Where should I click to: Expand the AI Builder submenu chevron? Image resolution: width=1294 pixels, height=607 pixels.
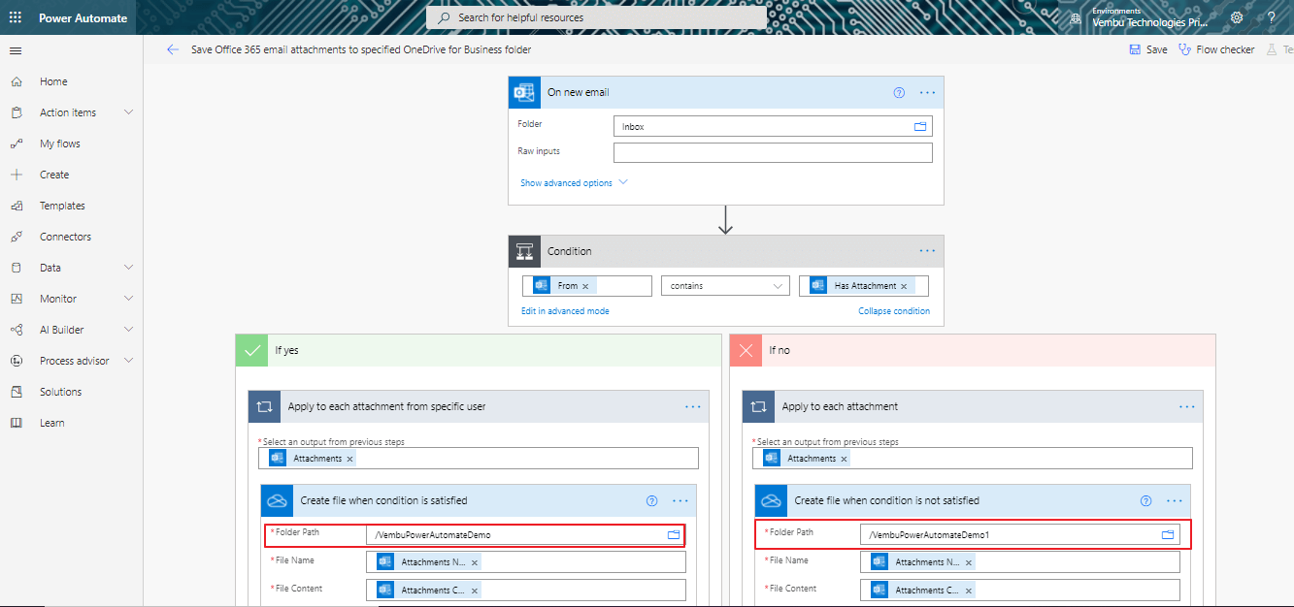[x=129, y=330]
